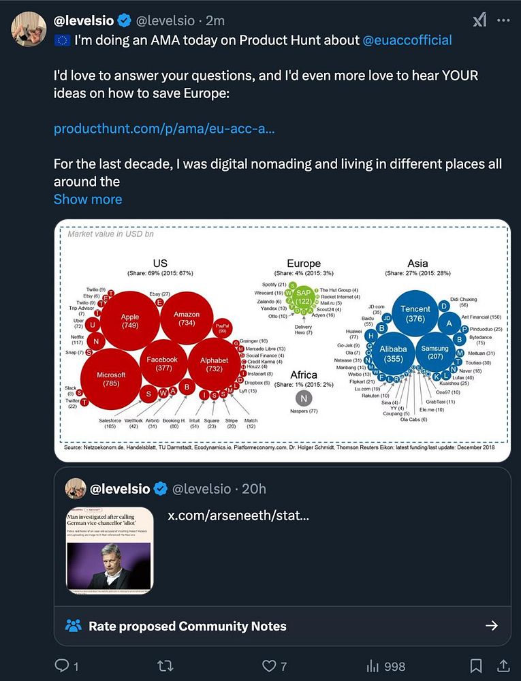Open the three-dot more options menu

click(x=503, y=20)
